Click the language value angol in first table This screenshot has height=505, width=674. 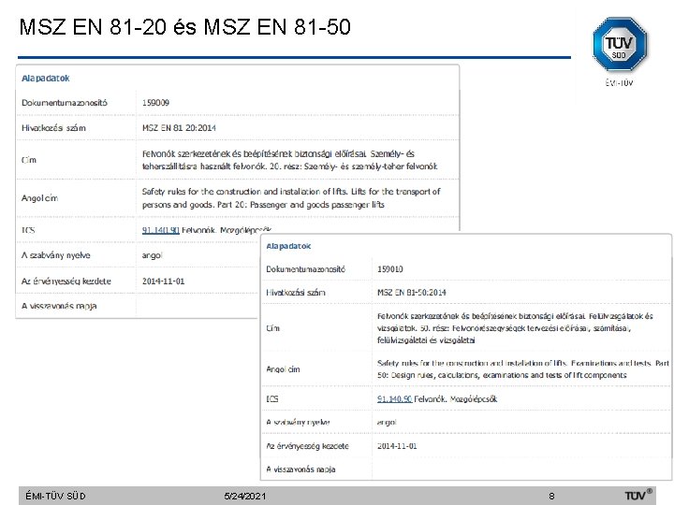pyautogui.click(x=153, y=255)
